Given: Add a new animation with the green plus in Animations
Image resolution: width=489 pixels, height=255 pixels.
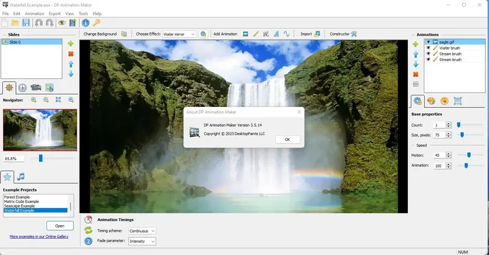Looking at the screenshot, I should [x=416, y=44].
